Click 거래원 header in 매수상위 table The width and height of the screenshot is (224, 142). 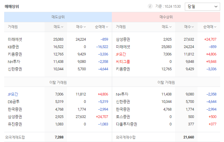click(121, 27)
